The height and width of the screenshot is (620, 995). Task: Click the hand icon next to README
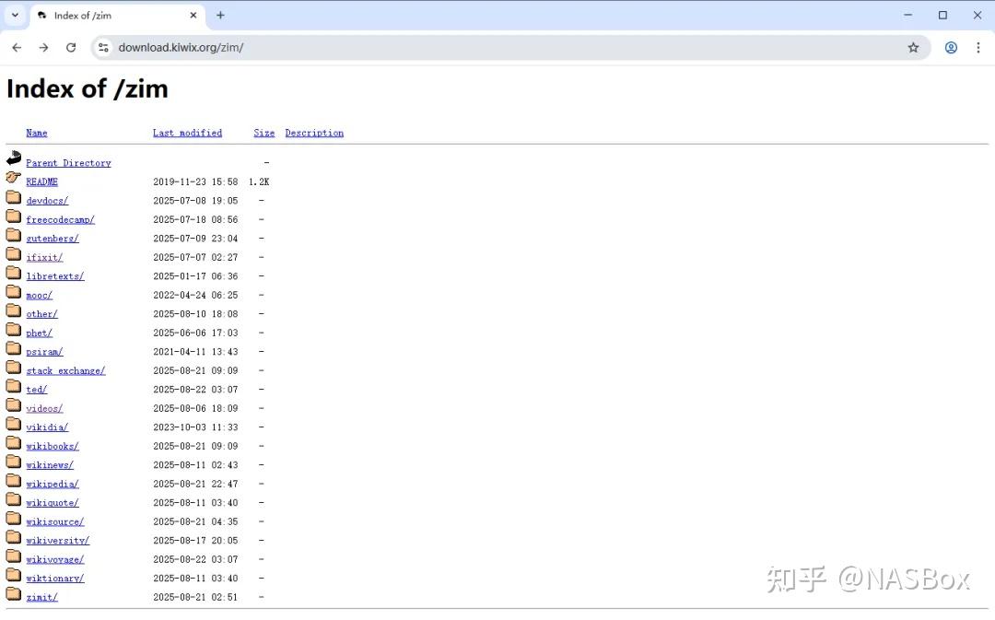[x=13, y=177]
